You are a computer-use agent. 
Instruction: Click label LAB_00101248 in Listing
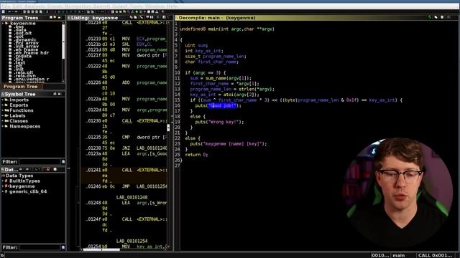[x=132, y=197]
